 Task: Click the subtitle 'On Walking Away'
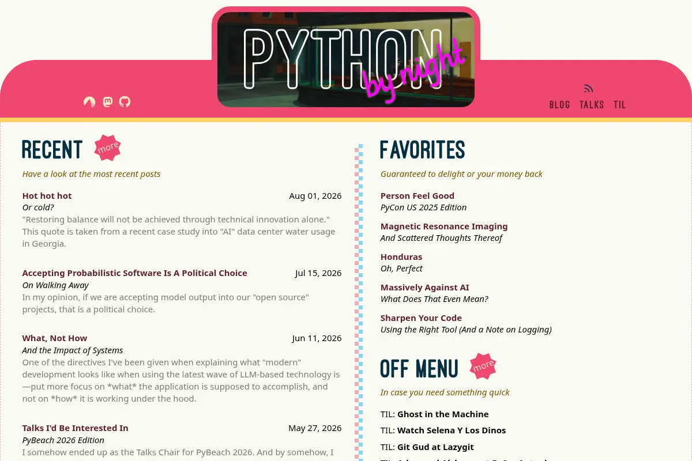click(55, 285)
